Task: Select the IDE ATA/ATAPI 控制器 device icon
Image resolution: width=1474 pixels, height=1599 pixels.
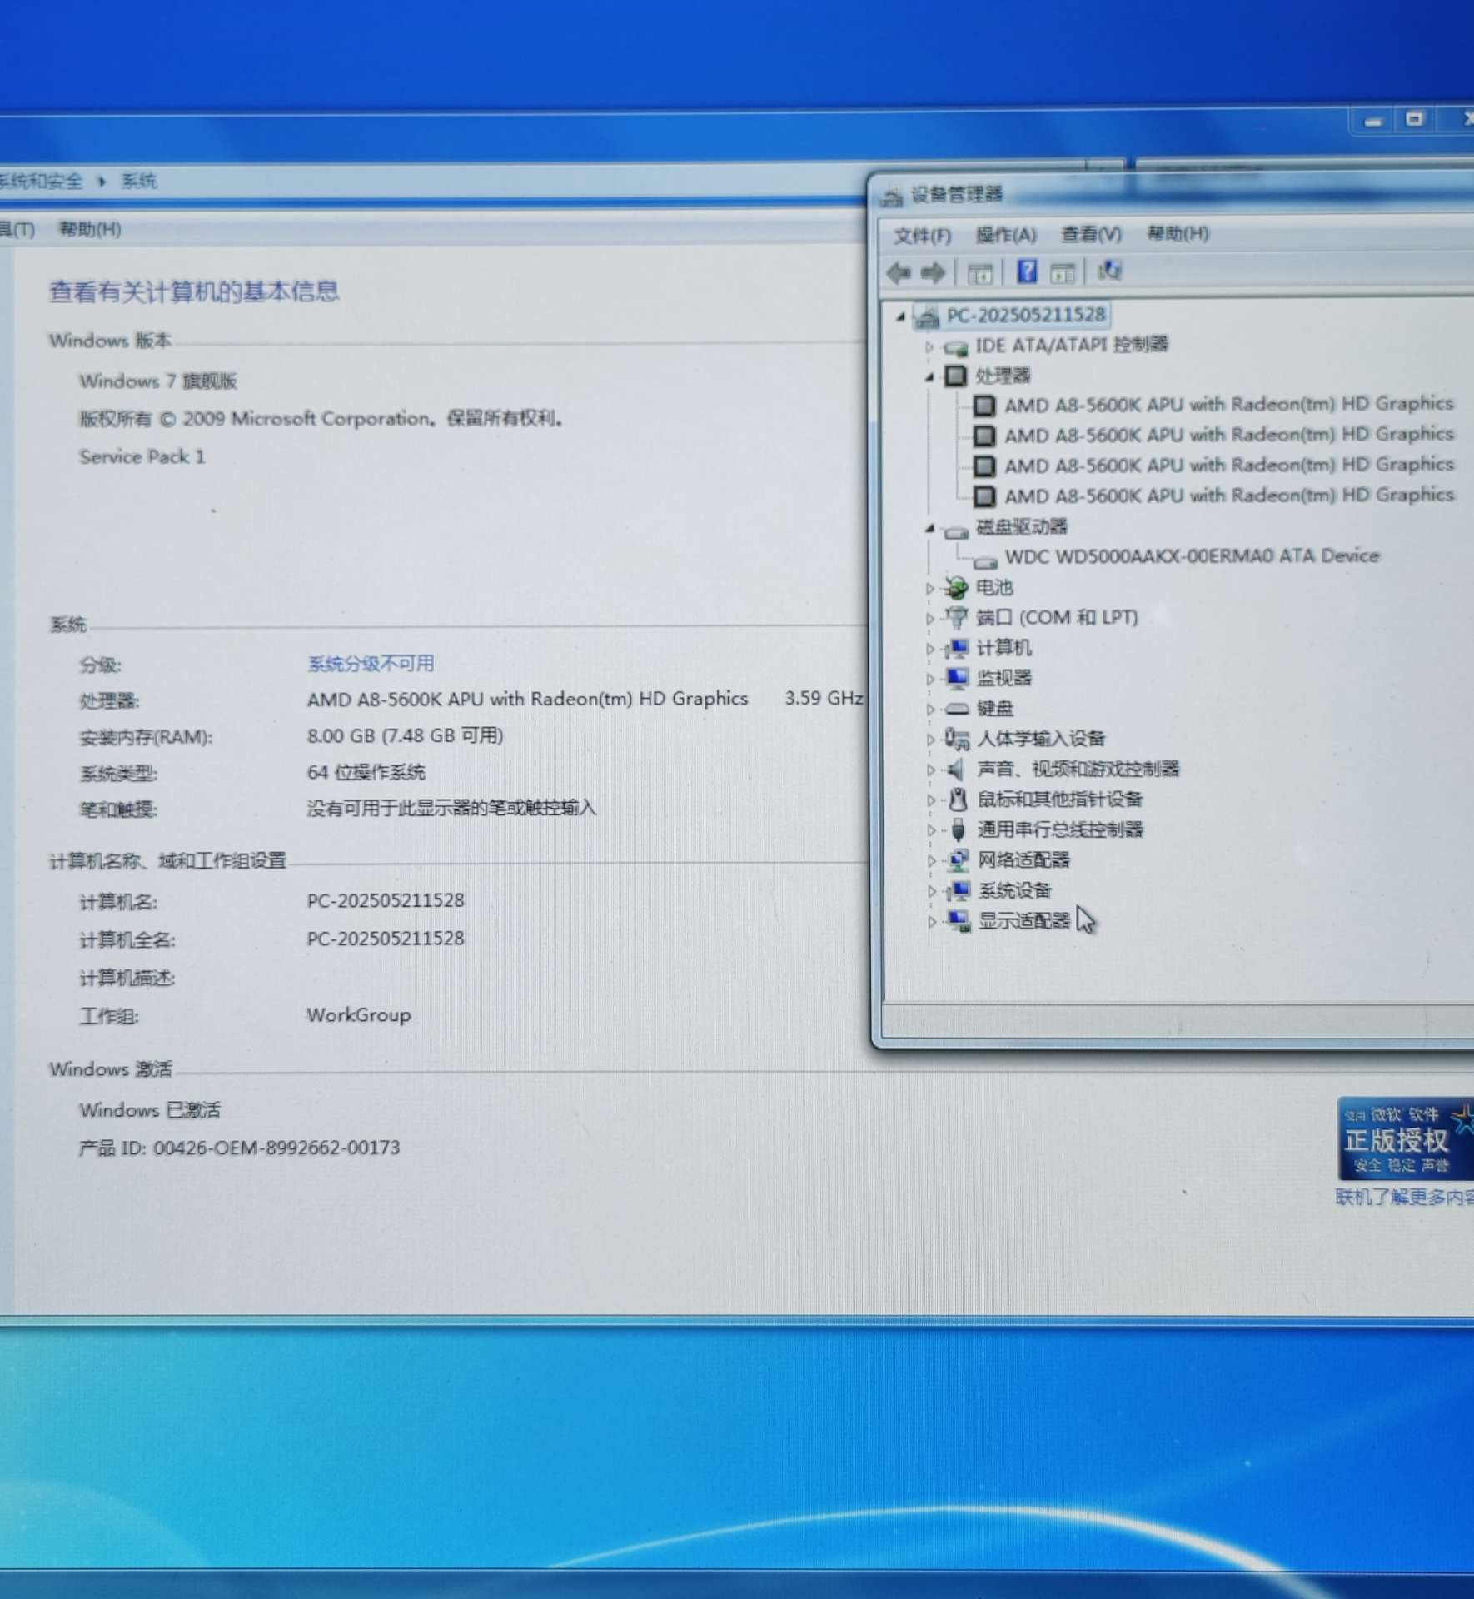Action: [956, 346]
